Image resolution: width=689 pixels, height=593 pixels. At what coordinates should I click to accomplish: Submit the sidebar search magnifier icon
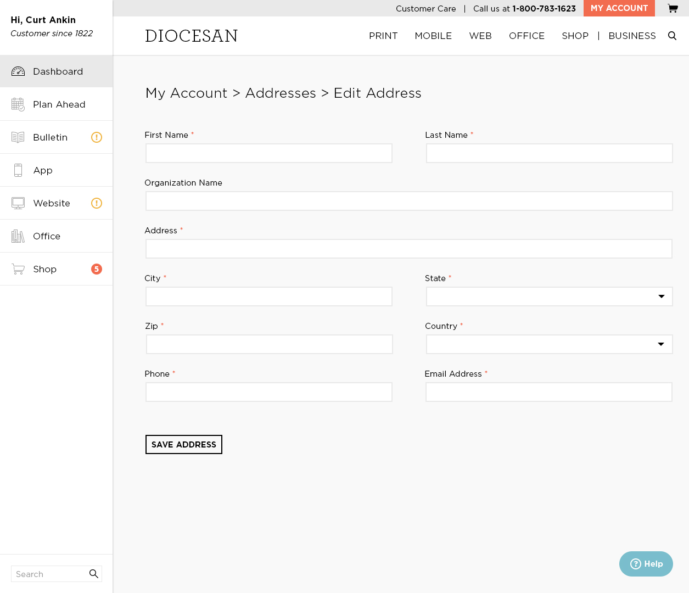point(94,574)
